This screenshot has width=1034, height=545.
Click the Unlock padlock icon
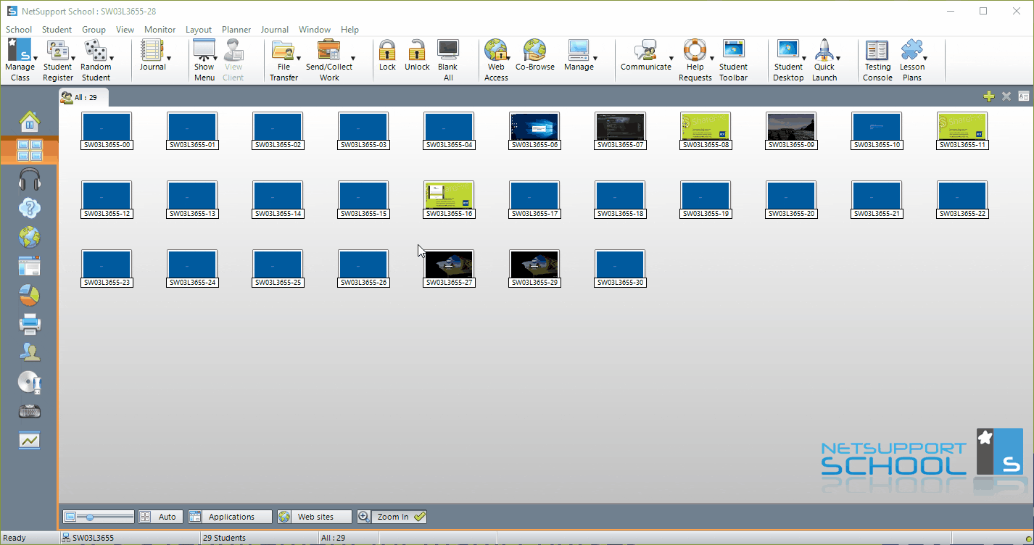(417, 52)
